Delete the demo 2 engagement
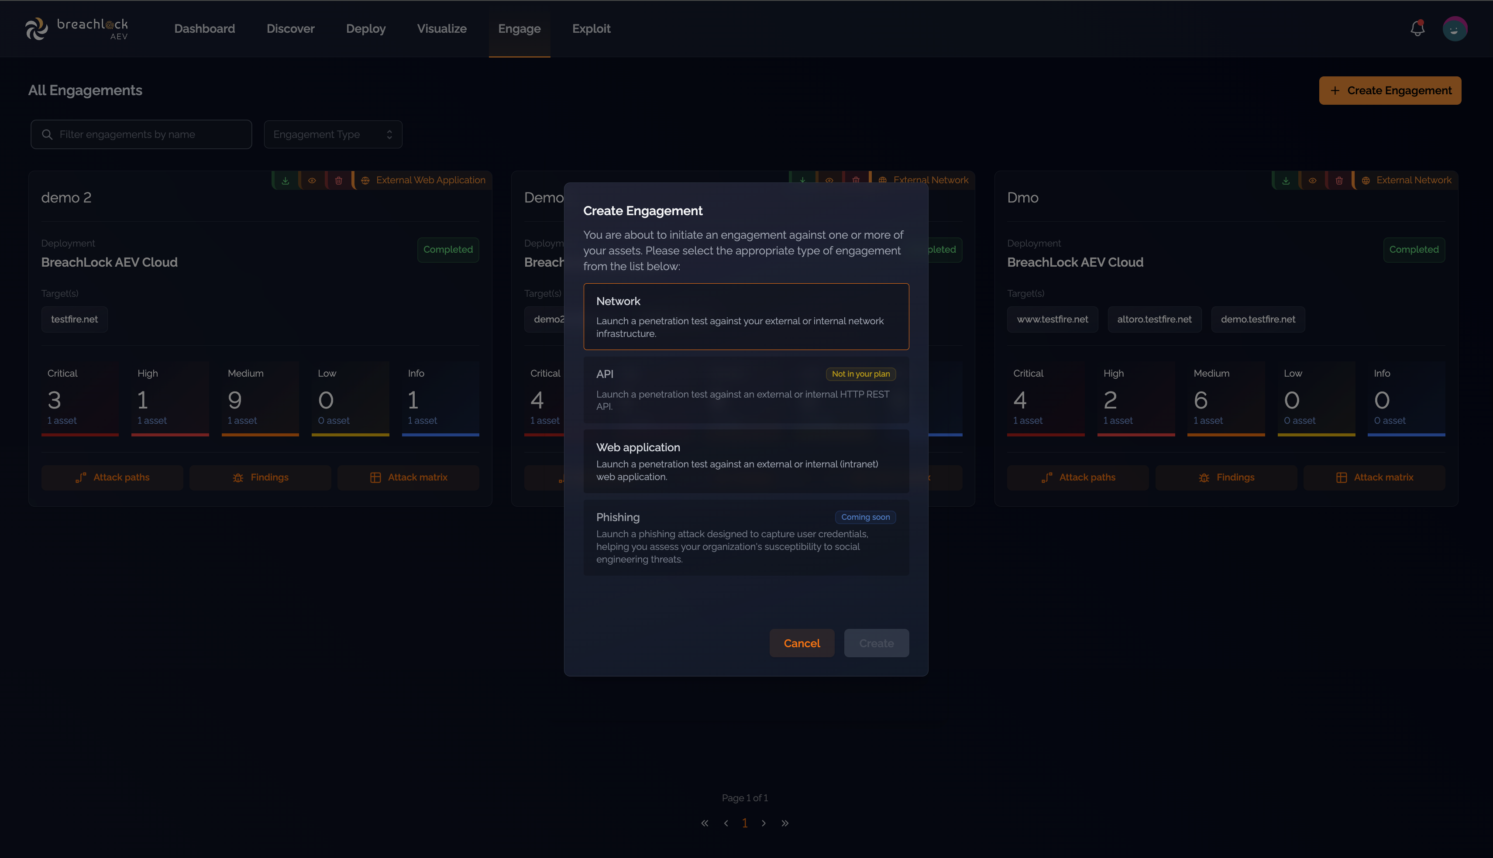The width and height of the screenshot is (1493, 858). tap(338, 180)
